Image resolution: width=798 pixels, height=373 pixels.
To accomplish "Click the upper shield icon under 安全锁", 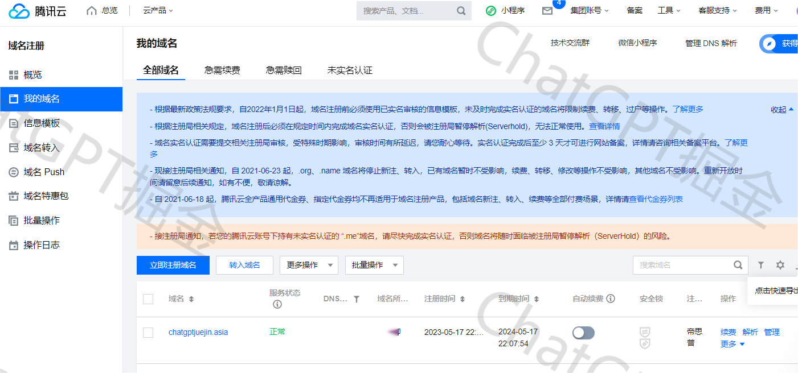I will coord(645,331).
